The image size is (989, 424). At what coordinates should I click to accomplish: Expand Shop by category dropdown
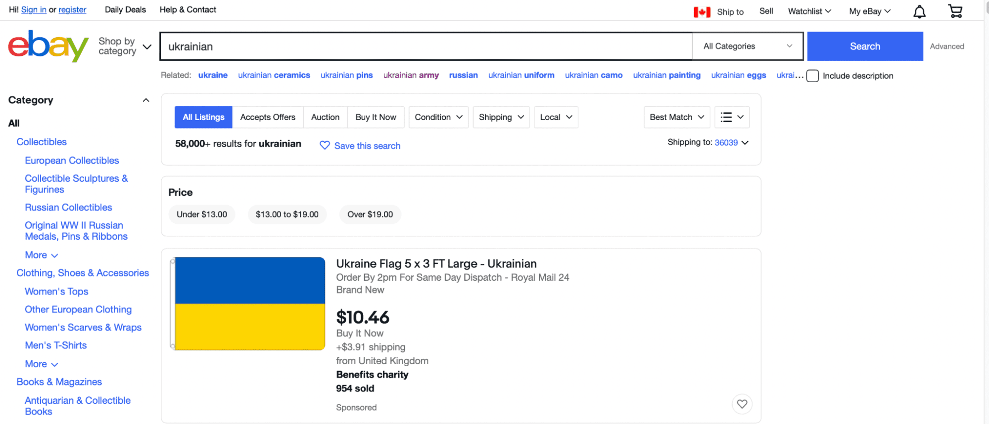(x=125, y=46)
